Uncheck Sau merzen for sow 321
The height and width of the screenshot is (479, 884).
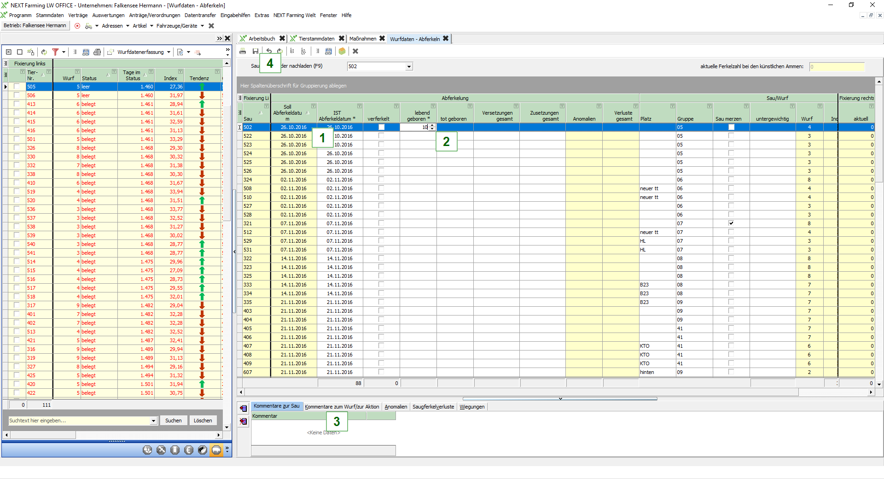[x=731, y=223]
